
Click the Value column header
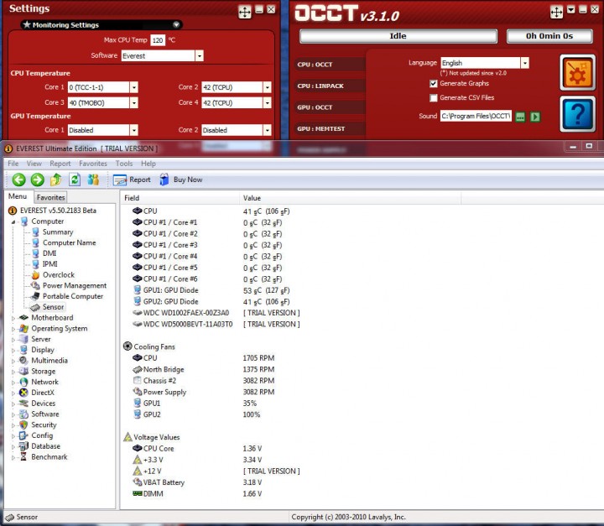(350, 198)
